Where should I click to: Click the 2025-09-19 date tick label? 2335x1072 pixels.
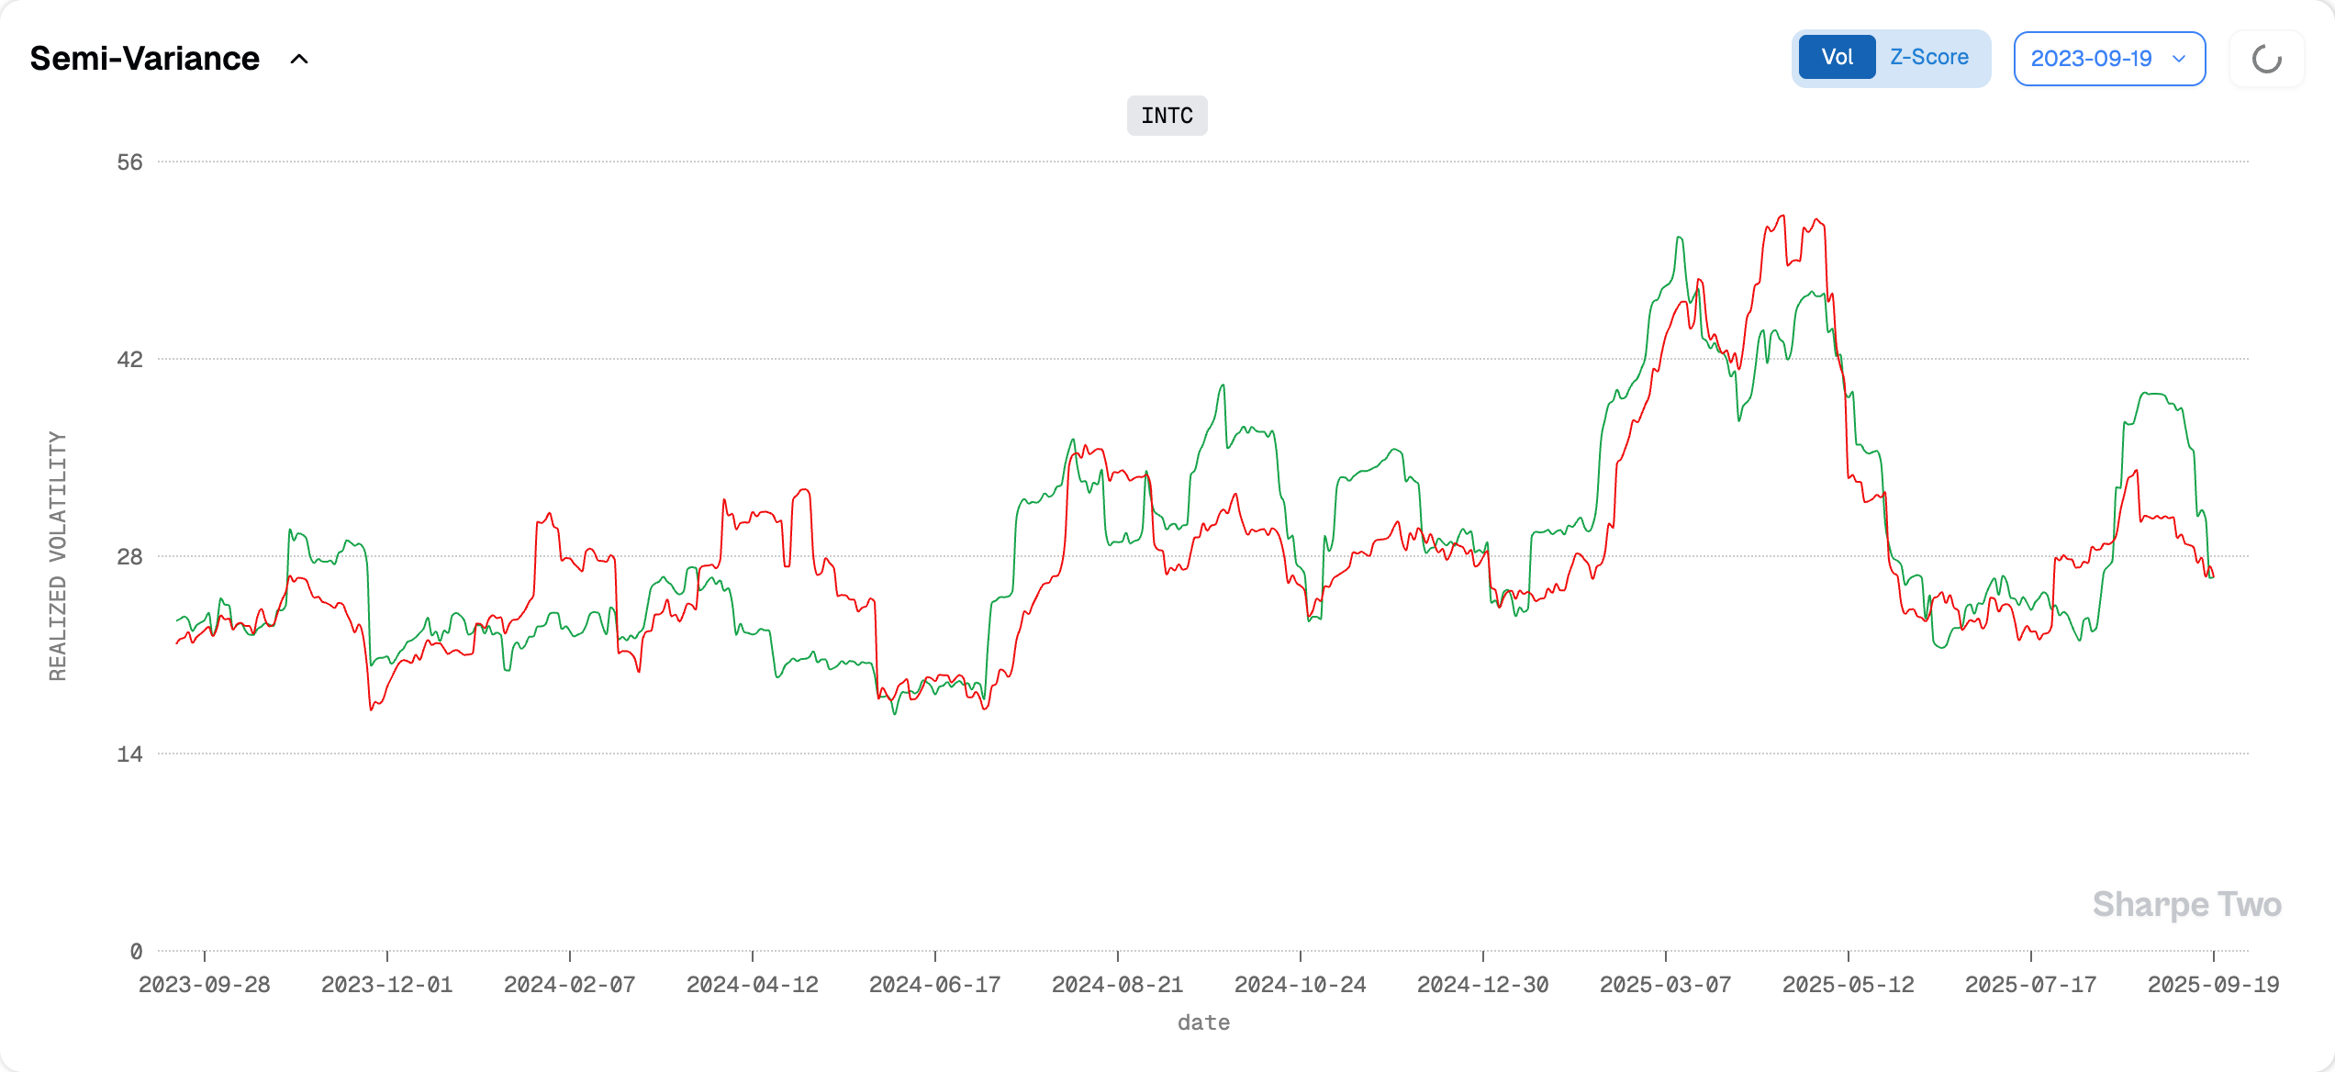point(2213,985)
